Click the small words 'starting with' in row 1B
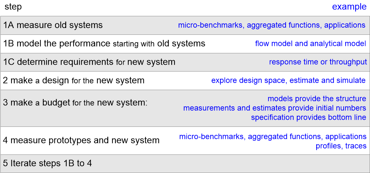Image resolution: width=370 pixels, height=173 pixels. (134, 44)
